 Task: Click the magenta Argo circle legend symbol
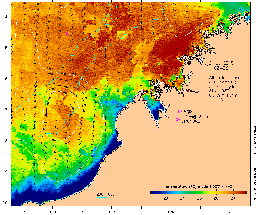point(180,112)
